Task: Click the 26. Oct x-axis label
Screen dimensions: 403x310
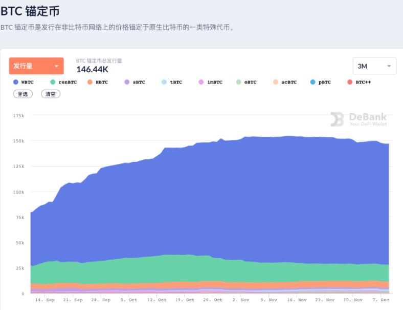Action: 213,300
